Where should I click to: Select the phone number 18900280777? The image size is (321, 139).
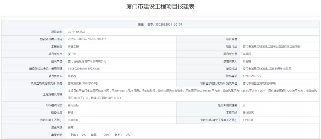pyautogui.click(x=252, y=76)
